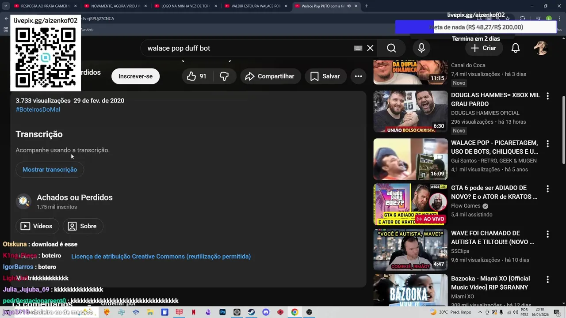Open the WALACE POP - PICARETAGEM video title
566x318 pixels.
[x=494, y=147]
